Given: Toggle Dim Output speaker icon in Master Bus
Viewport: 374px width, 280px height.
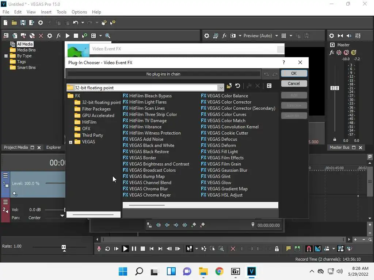Looking at the screenshot, I should tap(349, 36).
